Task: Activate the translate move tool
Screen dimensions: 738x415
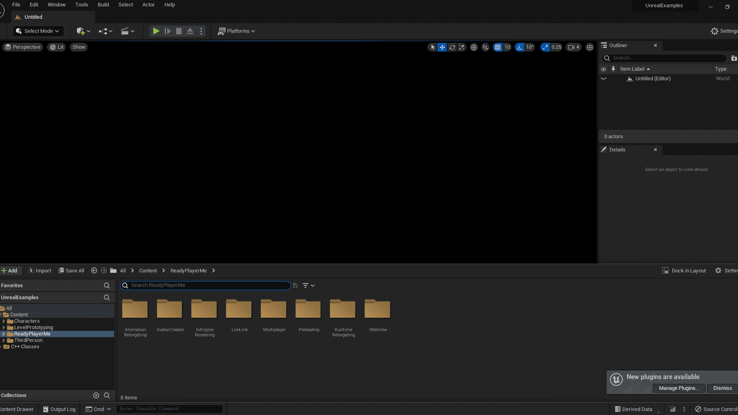Action: 442,47
